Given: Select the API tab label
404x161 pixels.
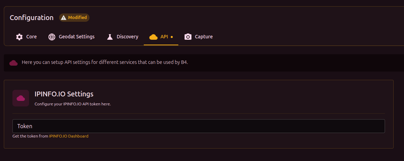Looking at the screenshot, I should (164, 37).
